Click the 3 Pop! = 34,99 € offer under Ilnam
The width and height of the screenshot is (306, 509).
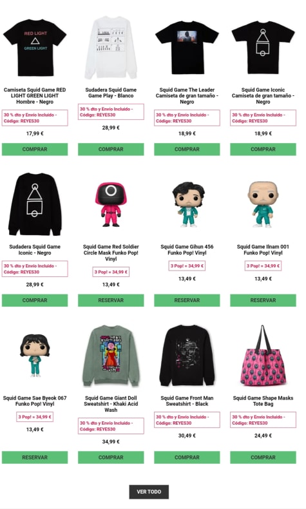[x=263, y=266]
